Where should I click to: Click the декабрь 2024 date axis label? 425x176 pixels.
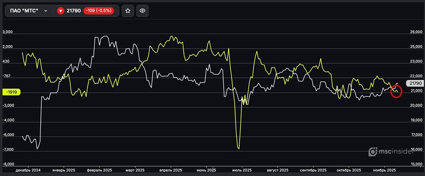pos(28,169)
